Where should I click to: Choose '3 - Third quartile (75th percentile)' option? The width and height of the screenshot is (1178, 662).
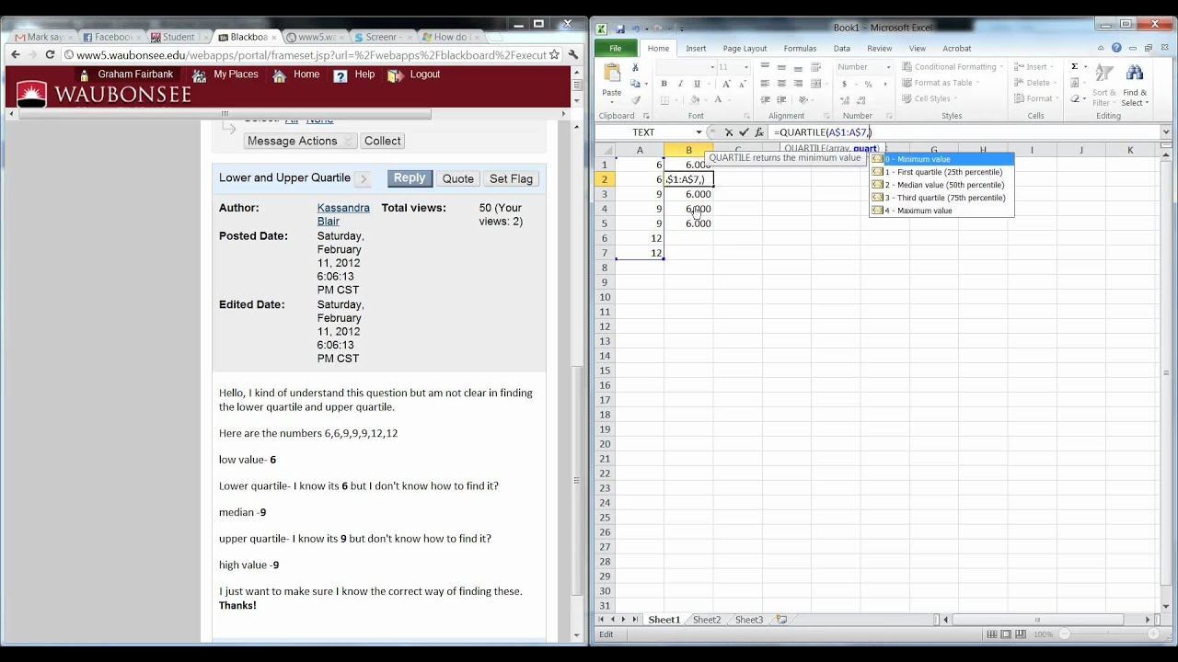coord(941,198)
